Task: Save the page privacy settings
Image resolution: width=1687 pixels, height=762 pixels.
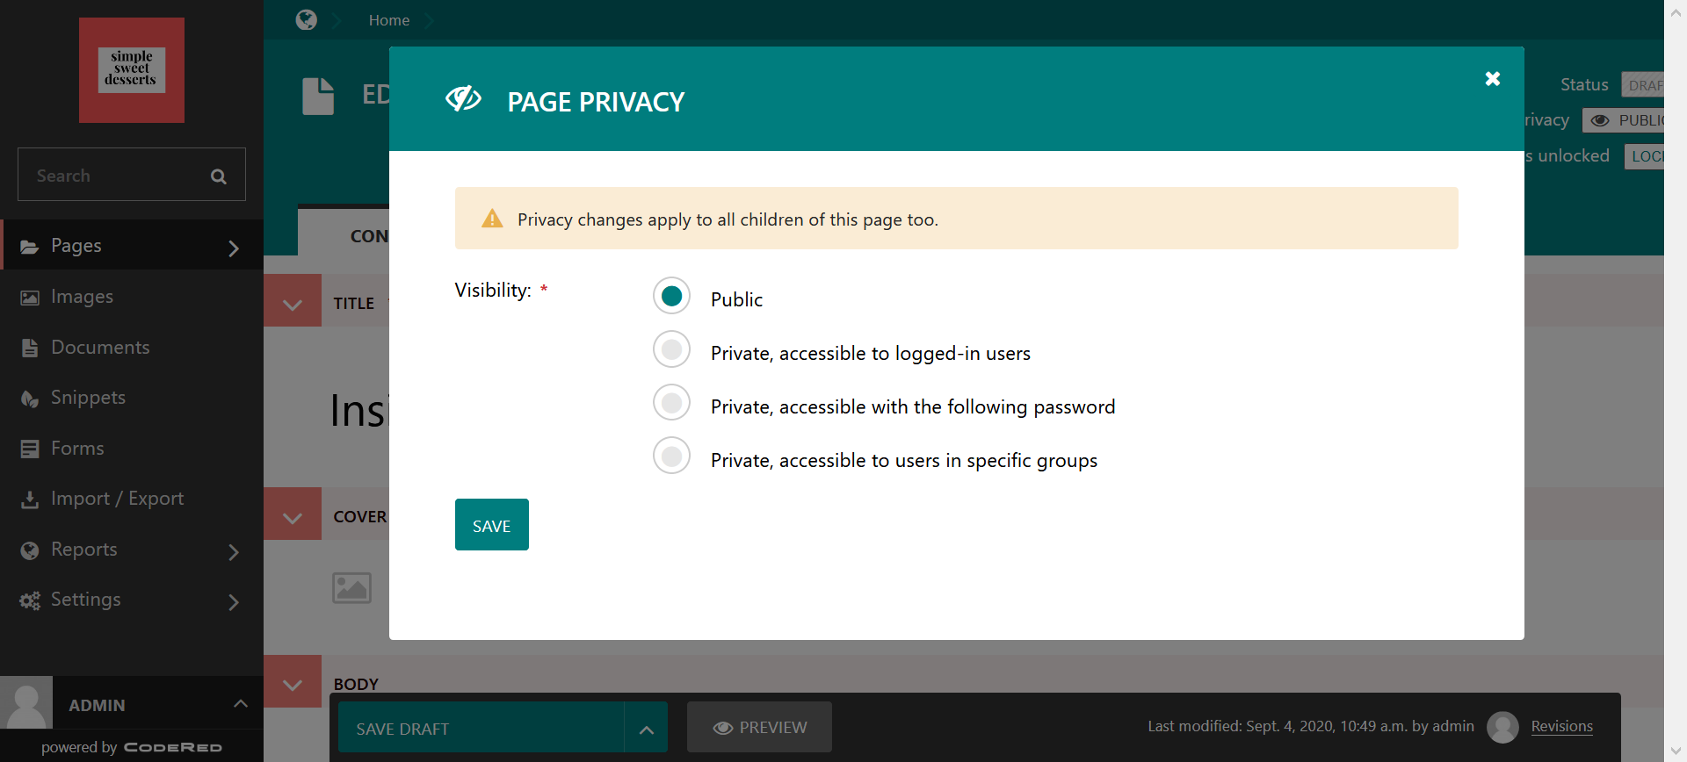Action: tap(491, 525)
